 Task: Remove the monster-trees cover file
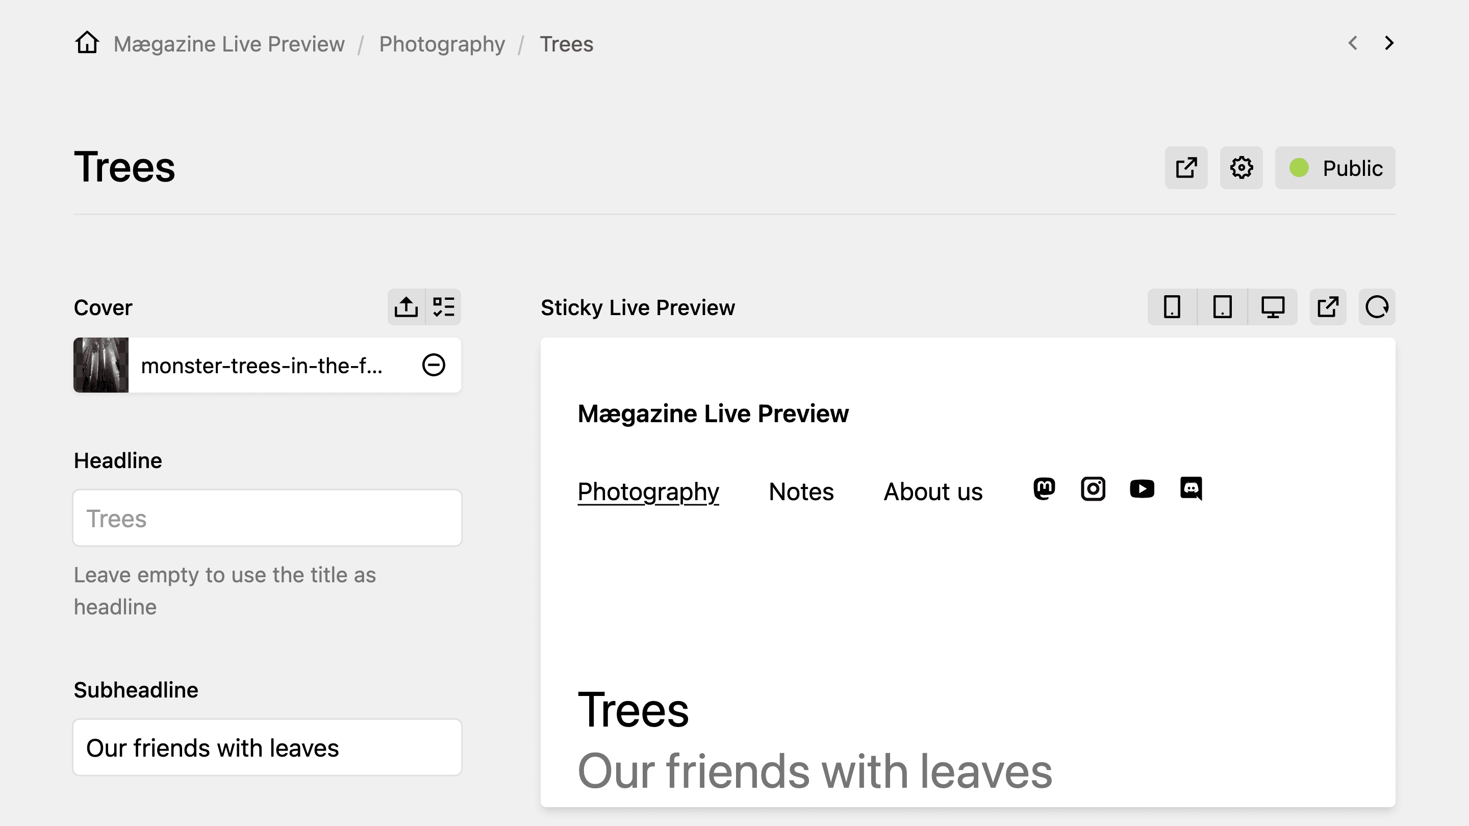point(434,365)
